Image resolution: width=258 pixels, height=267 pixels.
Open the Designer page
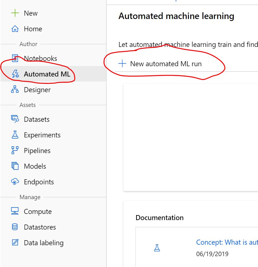(37, 90)
